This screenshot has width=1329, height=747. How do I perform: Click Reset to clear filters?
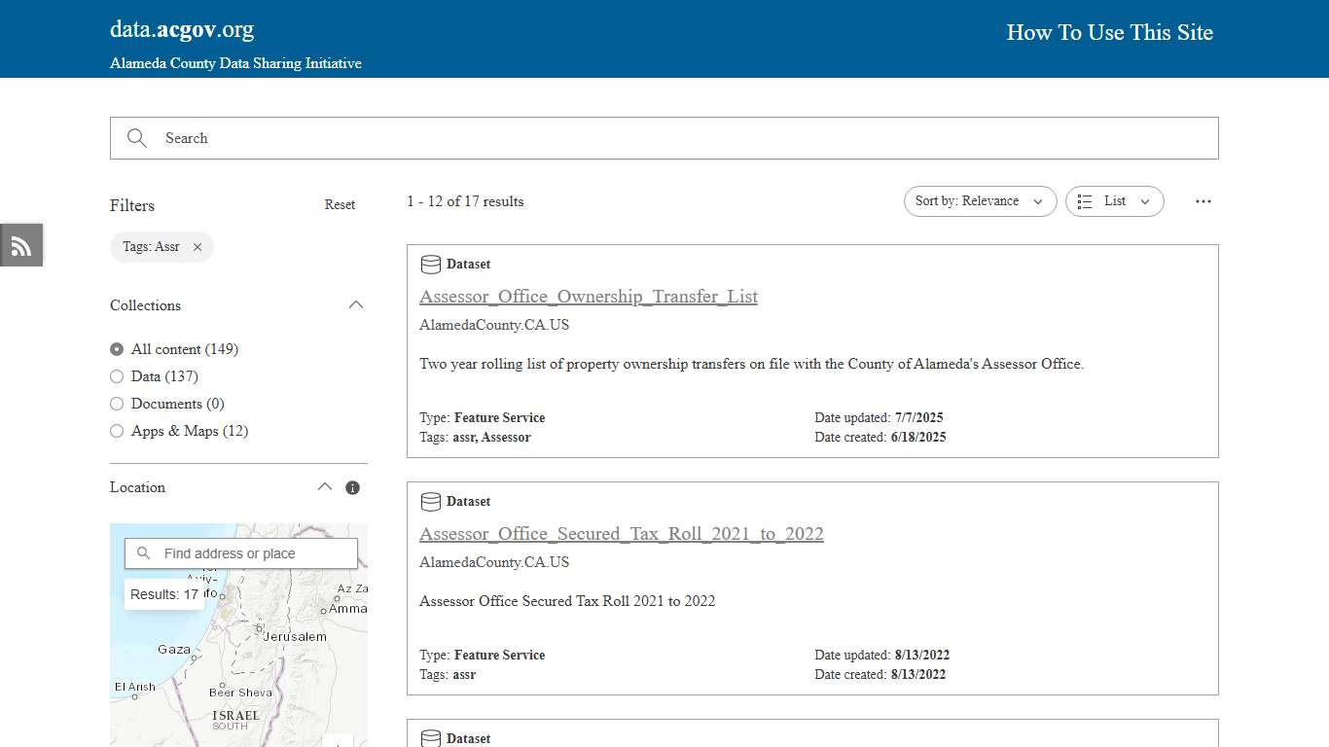click(340, 204)
